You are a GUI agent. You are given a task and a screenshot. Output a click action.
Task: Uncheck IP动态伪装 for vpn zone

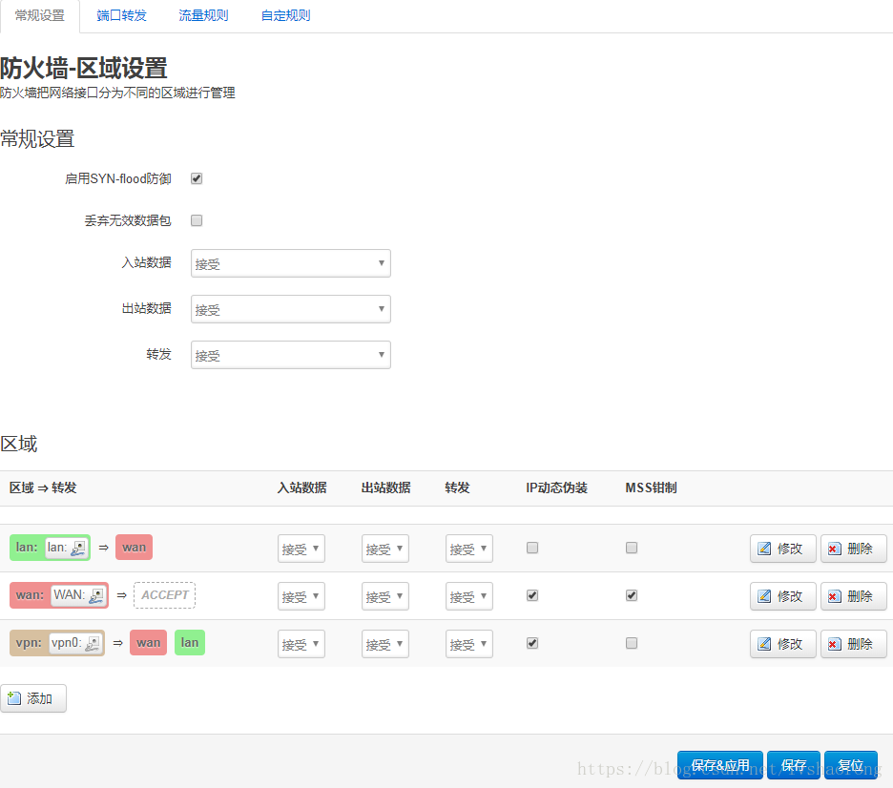point(532,643)
